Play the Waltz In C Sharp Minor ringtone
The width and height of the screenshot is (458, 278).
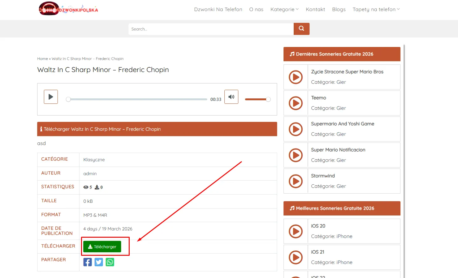[x=51, y=97]
